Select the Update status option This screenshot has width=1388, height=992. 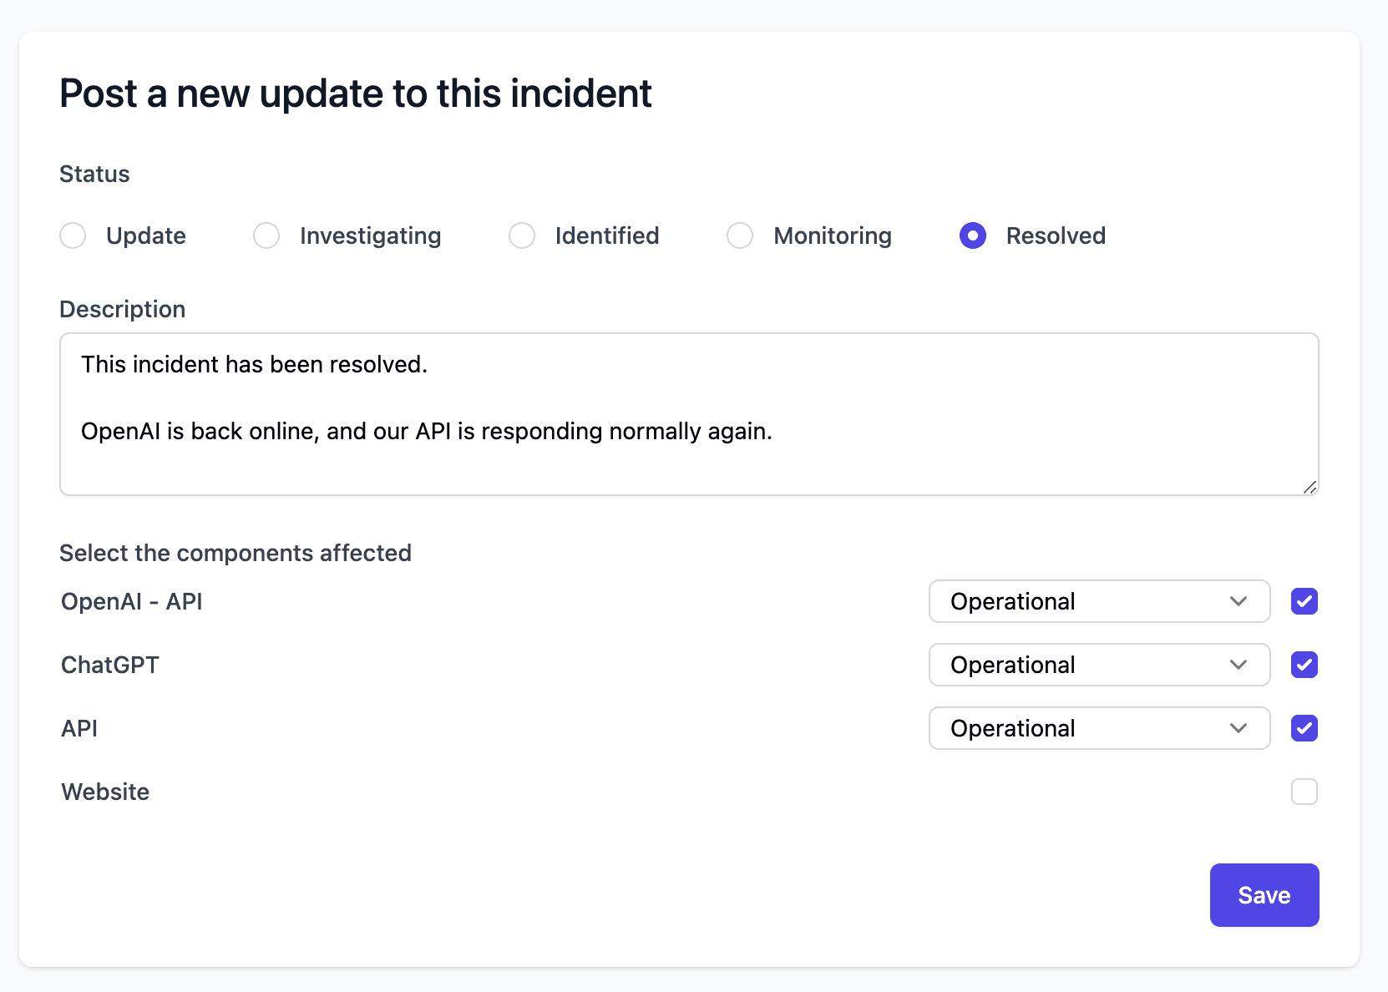(x=73, y=235)
